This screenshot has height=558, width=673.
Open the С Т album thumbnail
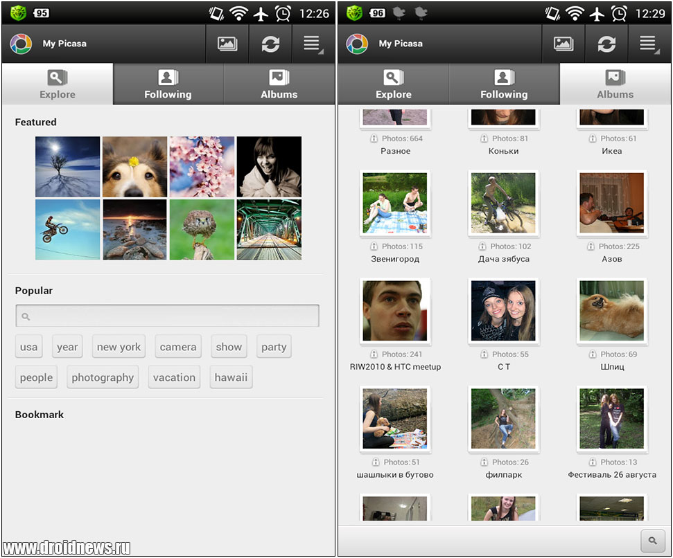tap(503, 311)
